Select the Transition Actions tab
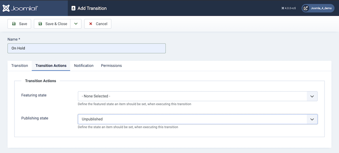This screenshot has height=153, width=339. (51, 66)
